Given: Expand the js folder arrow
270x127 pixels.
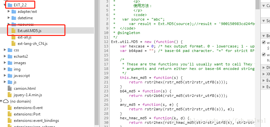Looking at the screenshot, I should point(5,82).
